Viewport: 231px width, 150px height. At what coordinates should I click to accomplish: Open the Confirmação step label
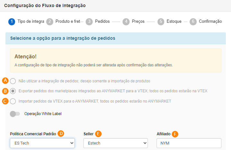tap(210, 21)
